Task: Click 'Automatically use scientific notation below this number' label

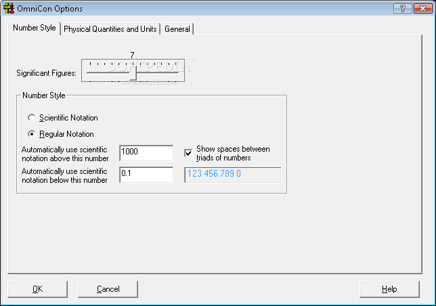Action: pos(64,175)
